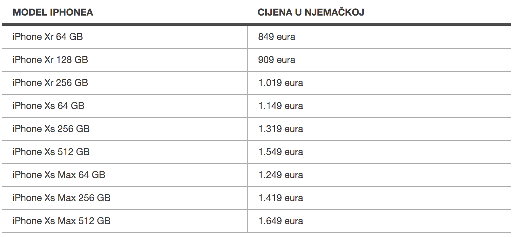Select the iPhone Xr 64 GB cell

coord(48,37)
